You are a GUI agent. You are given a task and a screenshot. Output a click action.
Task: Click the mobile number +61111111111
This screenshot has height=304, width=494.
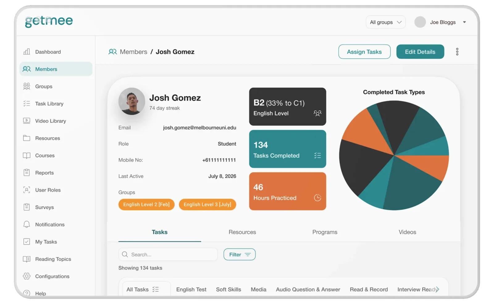pyautogui.click(x=219, y=160)
